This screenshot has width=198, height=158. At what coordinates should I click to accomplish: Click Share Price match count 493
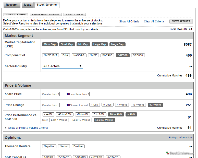189,94
